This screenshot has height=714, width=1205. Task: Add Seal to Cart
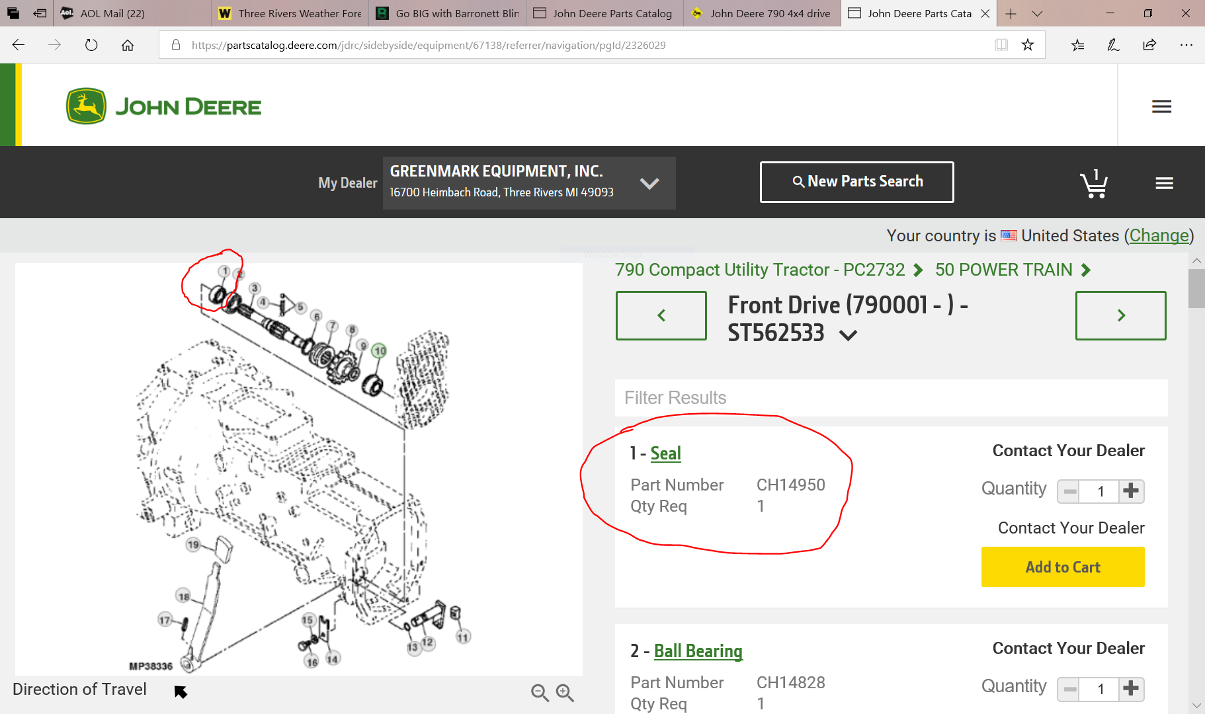pyautogui.click(x=1063, y=567)
